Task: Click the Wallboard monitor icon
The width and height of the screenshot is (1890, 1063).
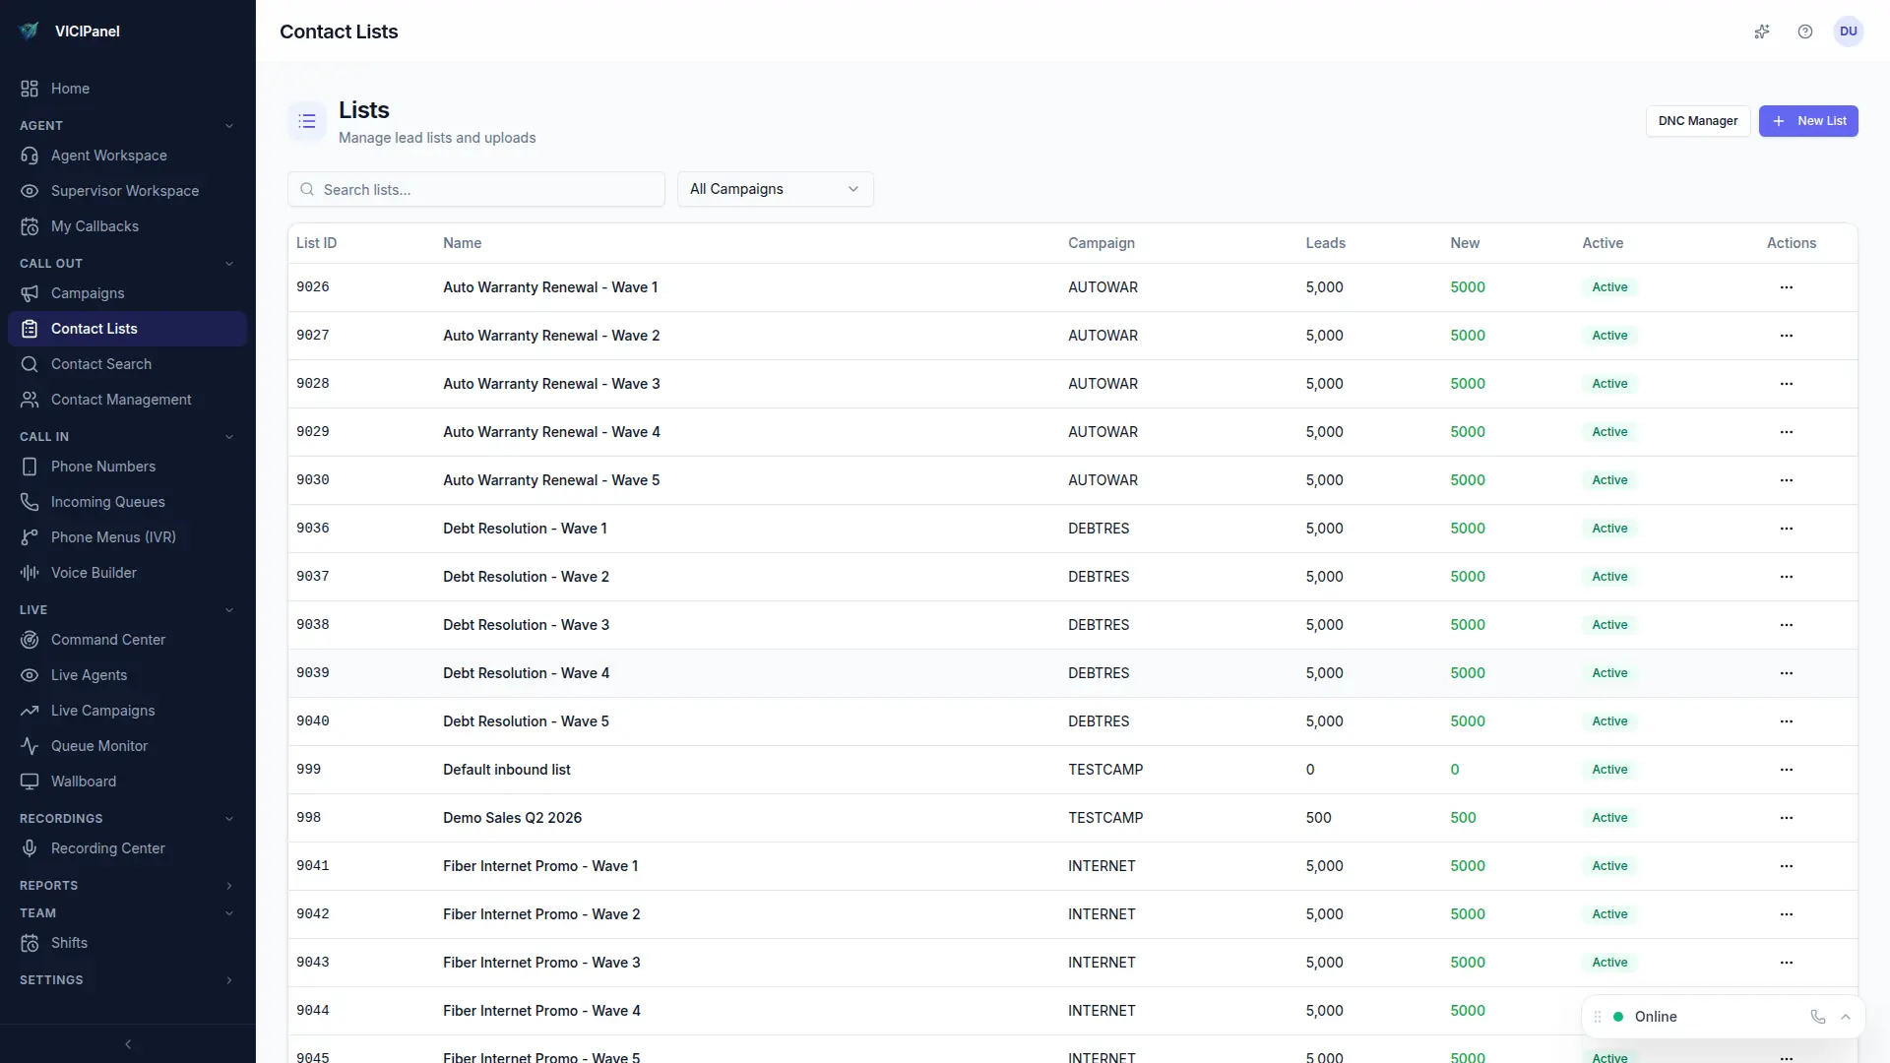Action: pos(30,782)
